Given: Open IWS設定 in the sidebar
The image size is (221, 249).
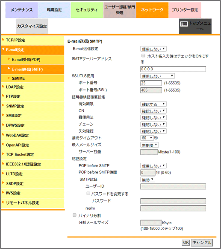Looking at the screenshot, I should [x=32, y=193].
